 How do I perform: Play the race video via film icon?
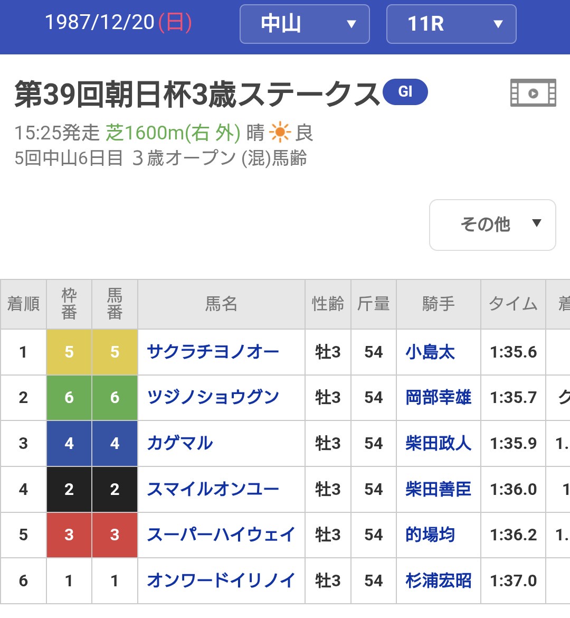point(533,93)
